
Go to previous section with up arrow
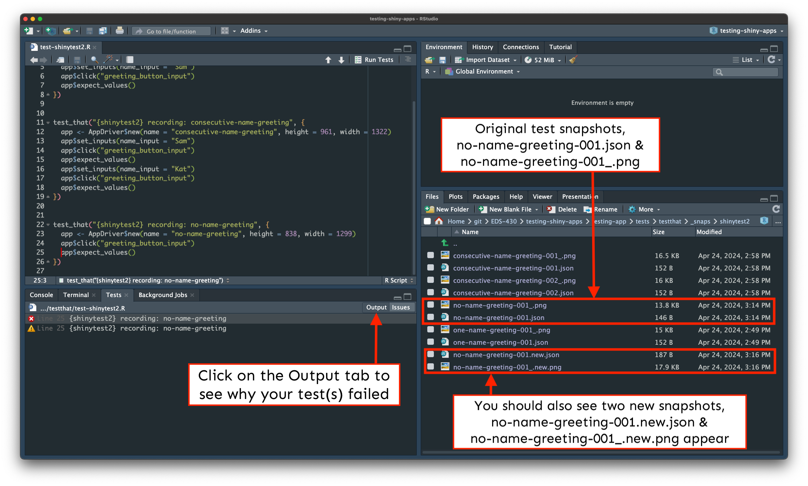point(328,60)
